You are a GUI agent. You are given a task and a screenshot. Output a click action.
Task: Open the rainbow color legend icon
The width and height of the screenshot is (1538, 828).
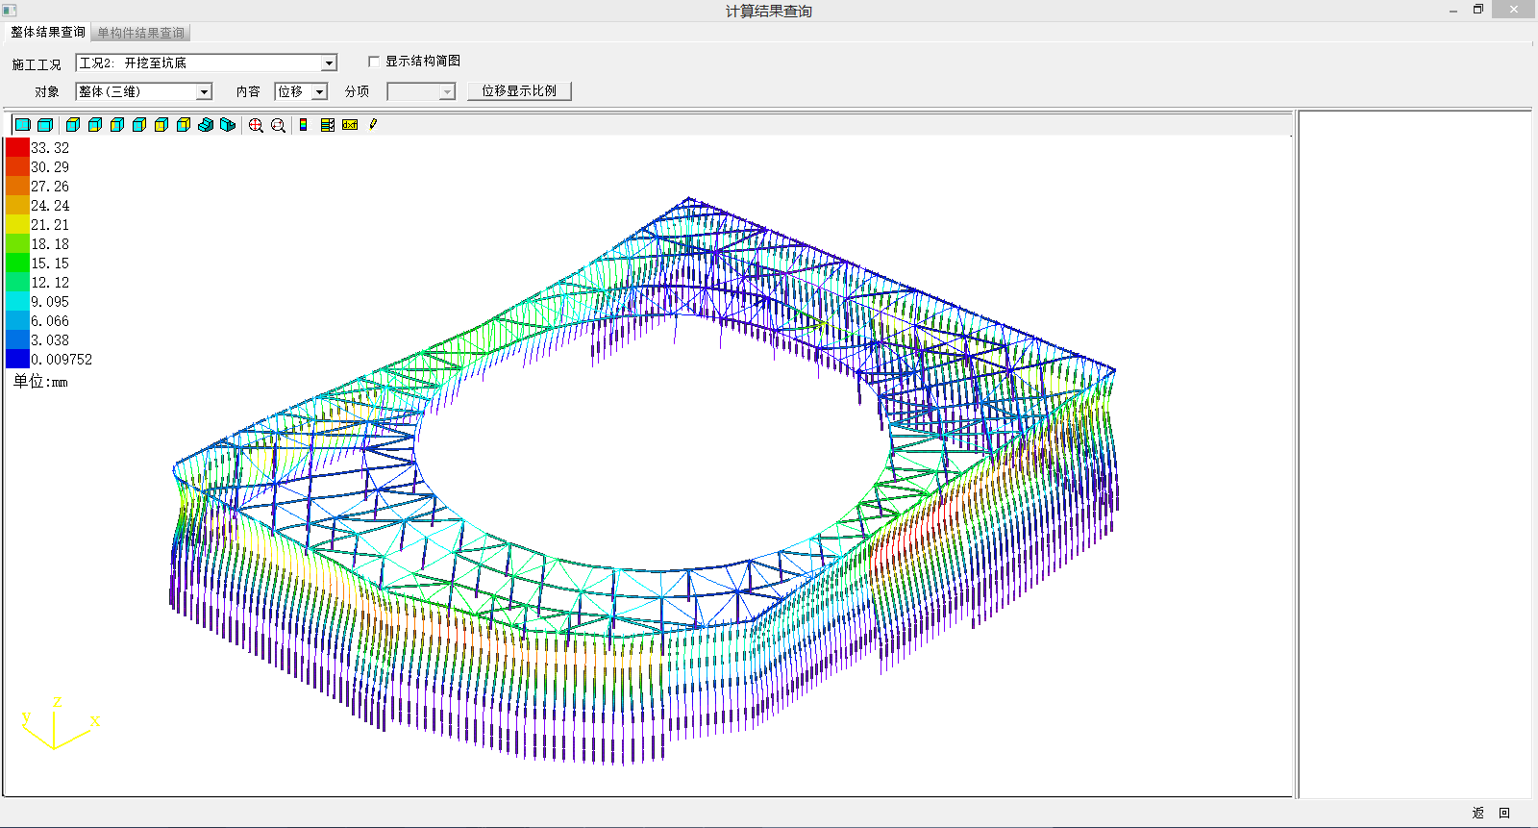[304, 125]
